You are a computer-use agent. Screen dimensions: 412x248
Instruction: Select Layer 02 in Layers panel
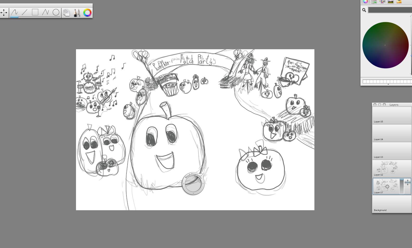point(392,169)
